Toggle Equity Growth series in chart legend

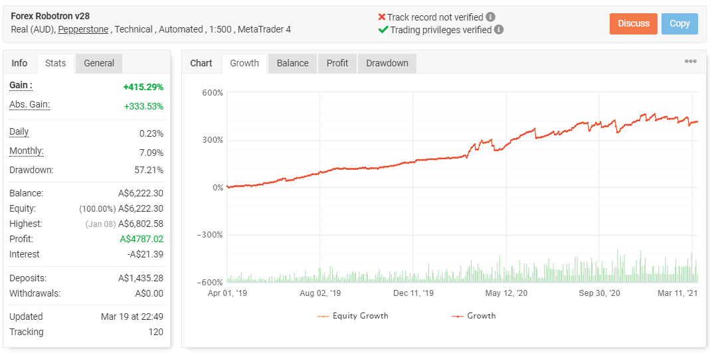353,316
